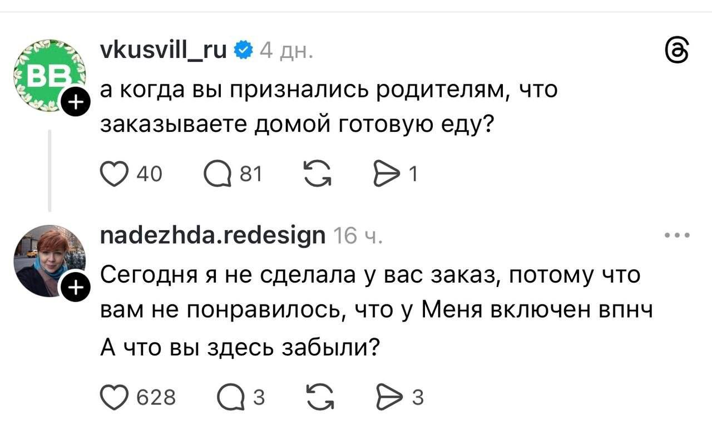Click the reply text "А что вы здесь забыли?"
Viewport: 712px width, 425px height.
pyautogui.click(x=240, y=348)
